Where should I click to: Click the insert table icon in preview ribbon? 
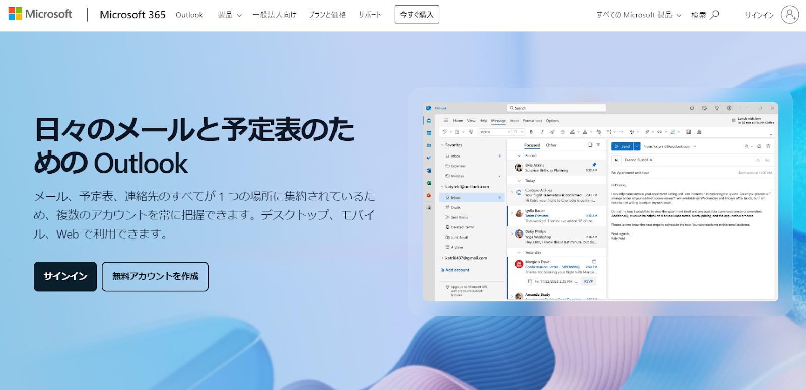(x=689, y=132)
